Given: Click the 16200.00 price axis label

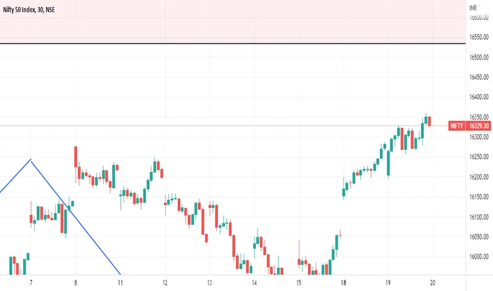Looking at the screenshot, I should (479, 177).
